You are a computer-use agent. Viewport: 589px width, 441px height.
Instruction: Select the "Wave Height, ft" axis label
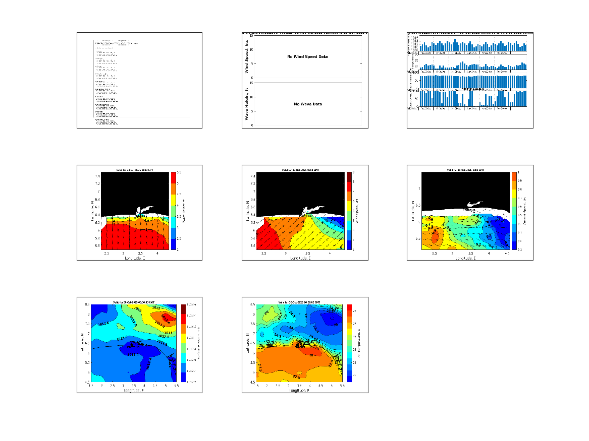[247, 104]
